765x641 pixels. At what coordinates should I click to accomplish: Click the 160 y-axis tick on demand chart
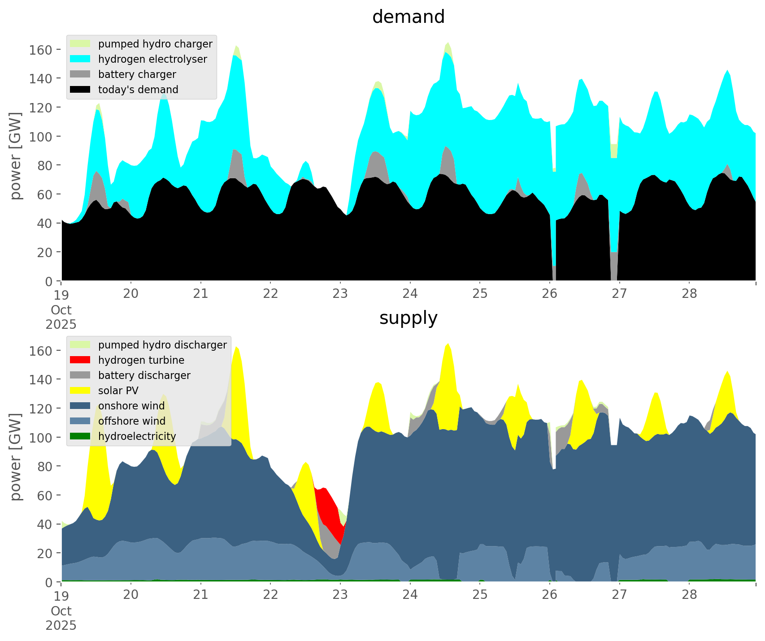(x=40, y=50)
